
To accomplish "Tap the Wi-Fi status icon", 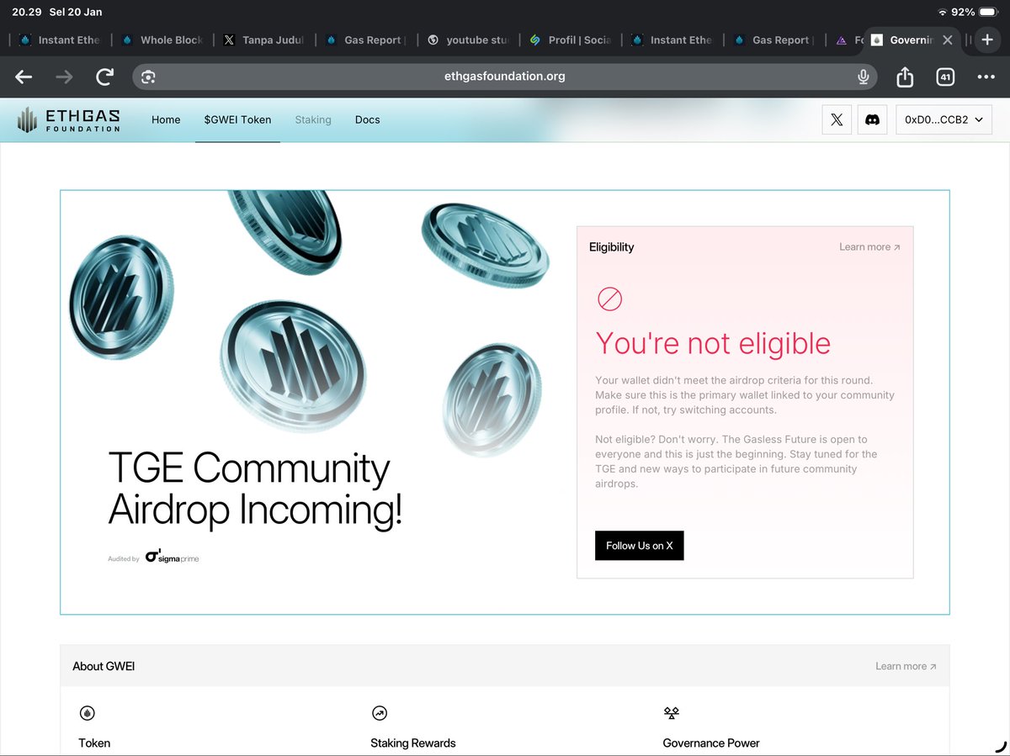I will tap(942, 12).
